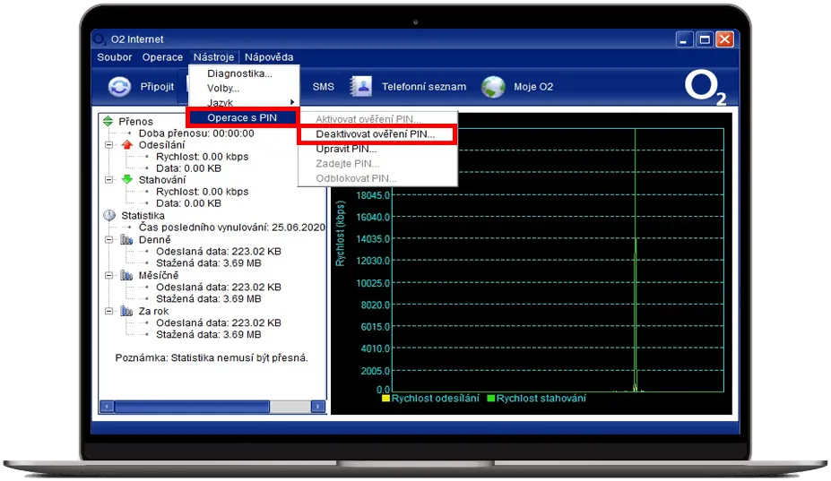Select Čas posledního vynulování row

[x=231, y=228]
